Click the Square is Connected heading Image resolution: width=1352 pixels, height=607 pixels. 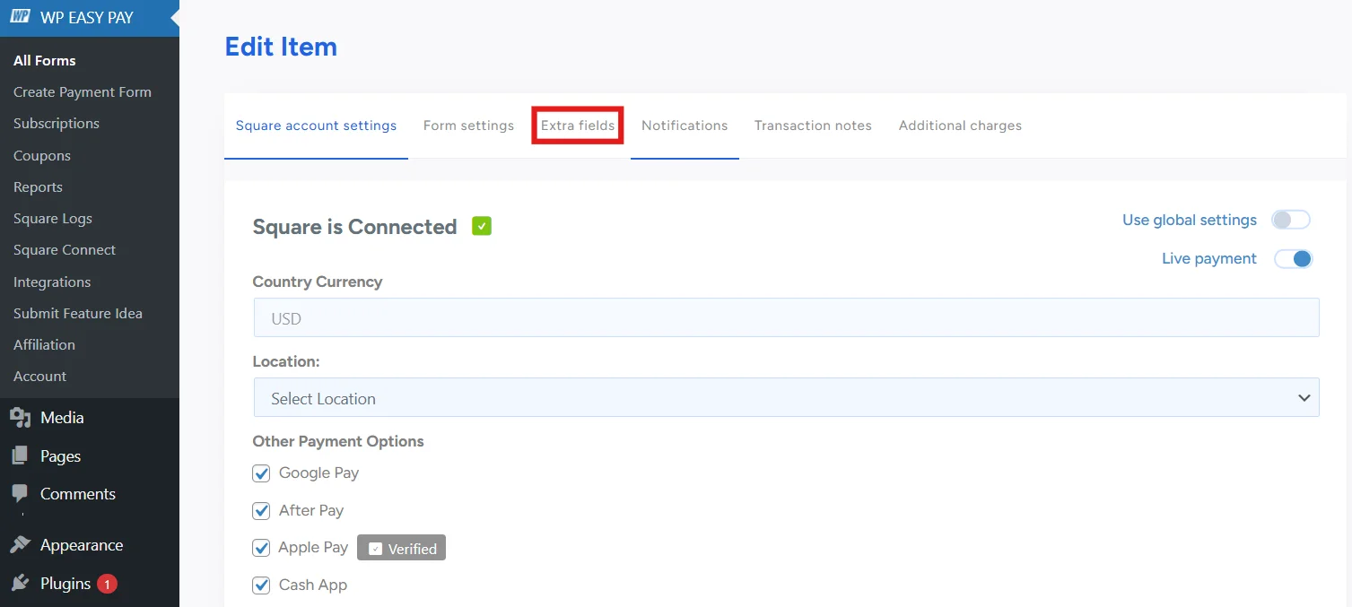[x=355, y=227]
